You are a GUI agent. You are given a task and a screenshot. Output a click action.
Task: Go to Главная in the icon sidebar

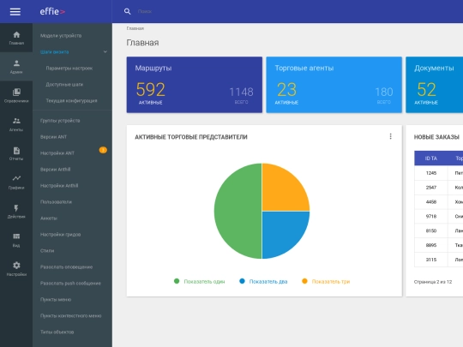[x=16, y=38]
